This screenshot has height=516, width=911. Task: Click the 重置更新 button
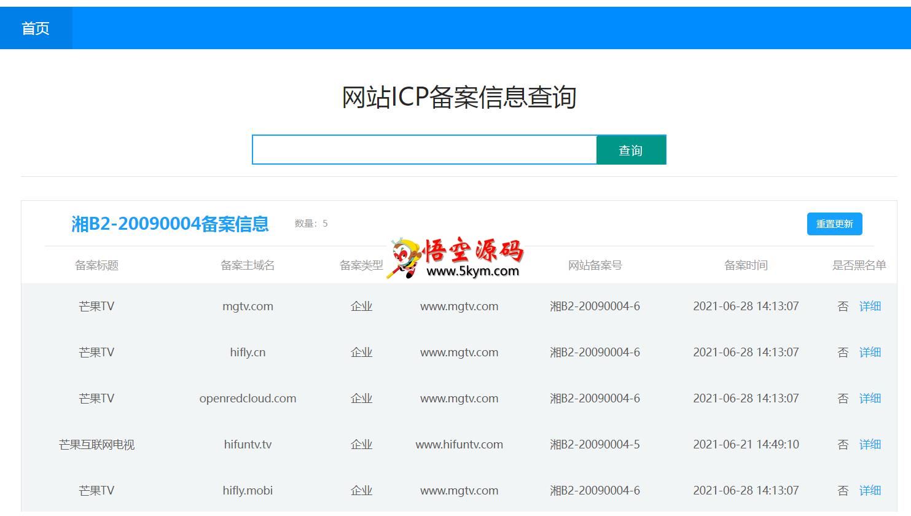[834, 224]
